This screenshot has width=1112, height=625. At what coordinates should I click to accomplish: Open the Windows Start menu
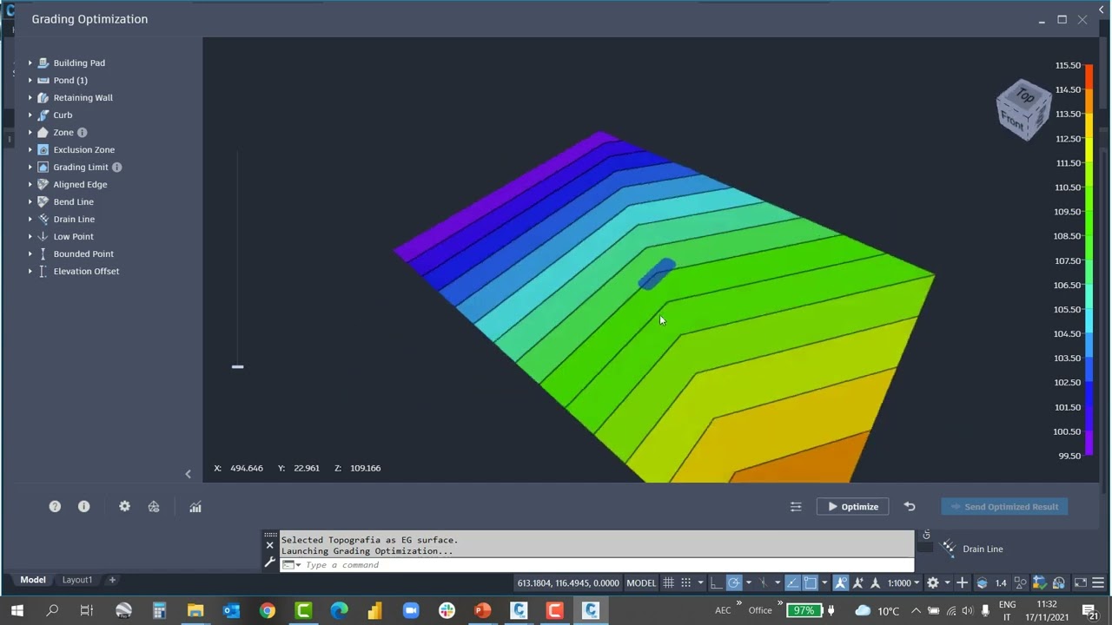pos(17,611)
